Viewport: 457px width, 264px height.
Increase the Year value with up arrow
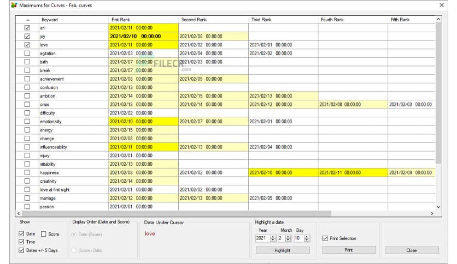[x=273, y=237]
